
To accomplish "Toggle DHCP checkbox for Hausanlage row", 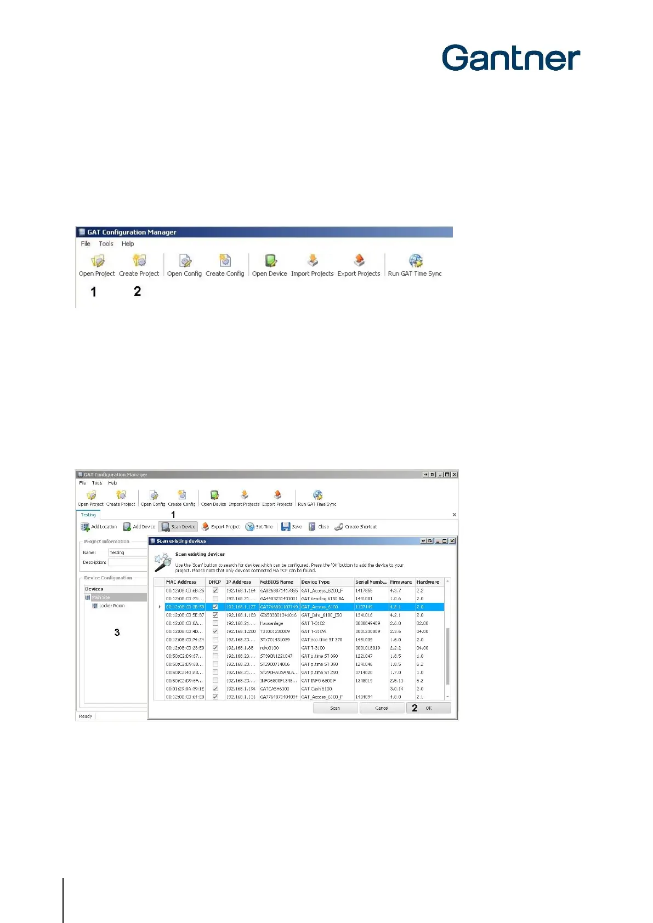I will (215, 623).
